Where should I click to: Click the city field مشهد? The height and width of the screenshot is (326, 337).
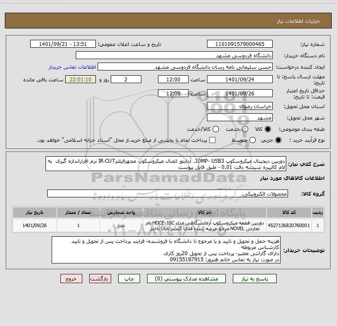pyautogui.click(x=240, y=118)
